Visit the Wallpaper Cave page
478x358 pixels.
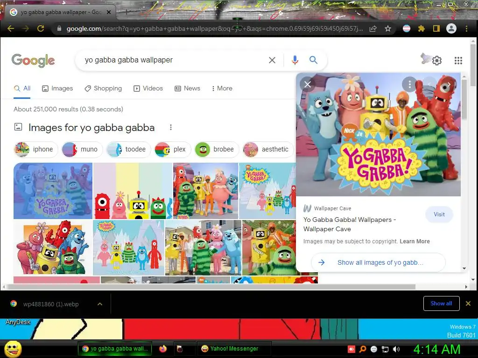[x=439, y=214]
